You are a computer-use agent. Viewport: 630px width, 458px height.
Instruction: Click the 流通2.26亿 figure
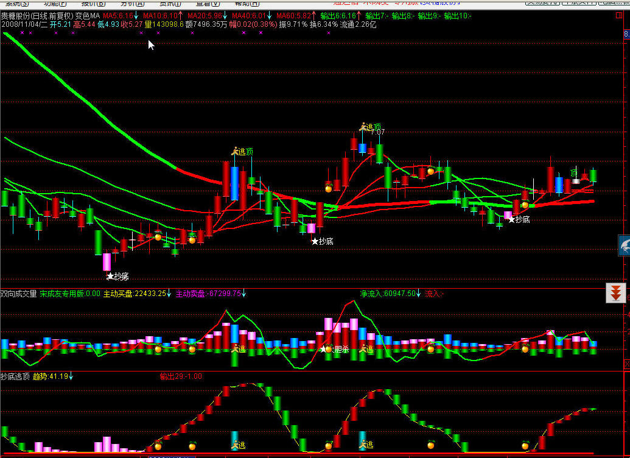click(x=358, y=24)
